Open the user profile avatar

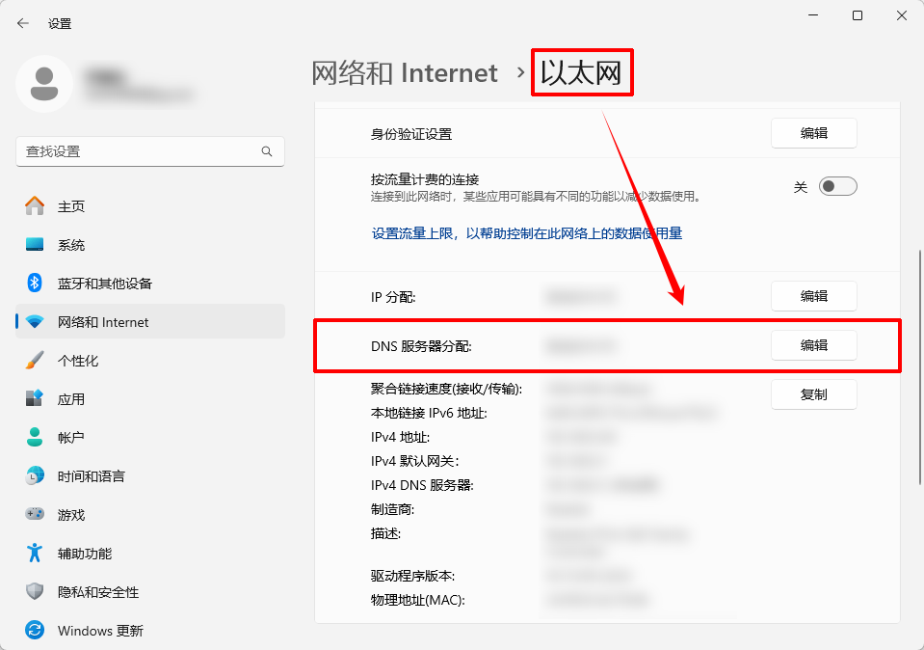click(44, 84)
